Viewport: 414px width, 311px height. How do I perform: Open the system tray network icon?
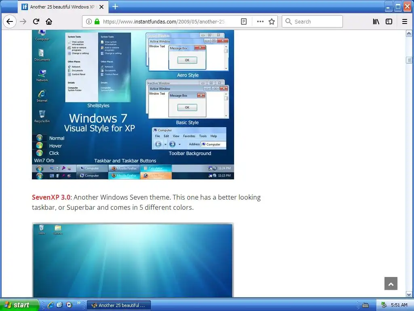click(384, 305)
